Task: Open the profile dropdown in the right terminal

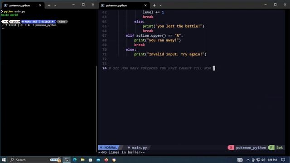Action: 160,5
